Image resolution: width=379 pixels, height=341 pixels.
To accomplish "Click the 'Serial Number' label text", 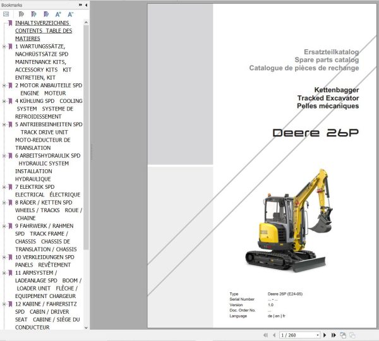I will 242,299.
